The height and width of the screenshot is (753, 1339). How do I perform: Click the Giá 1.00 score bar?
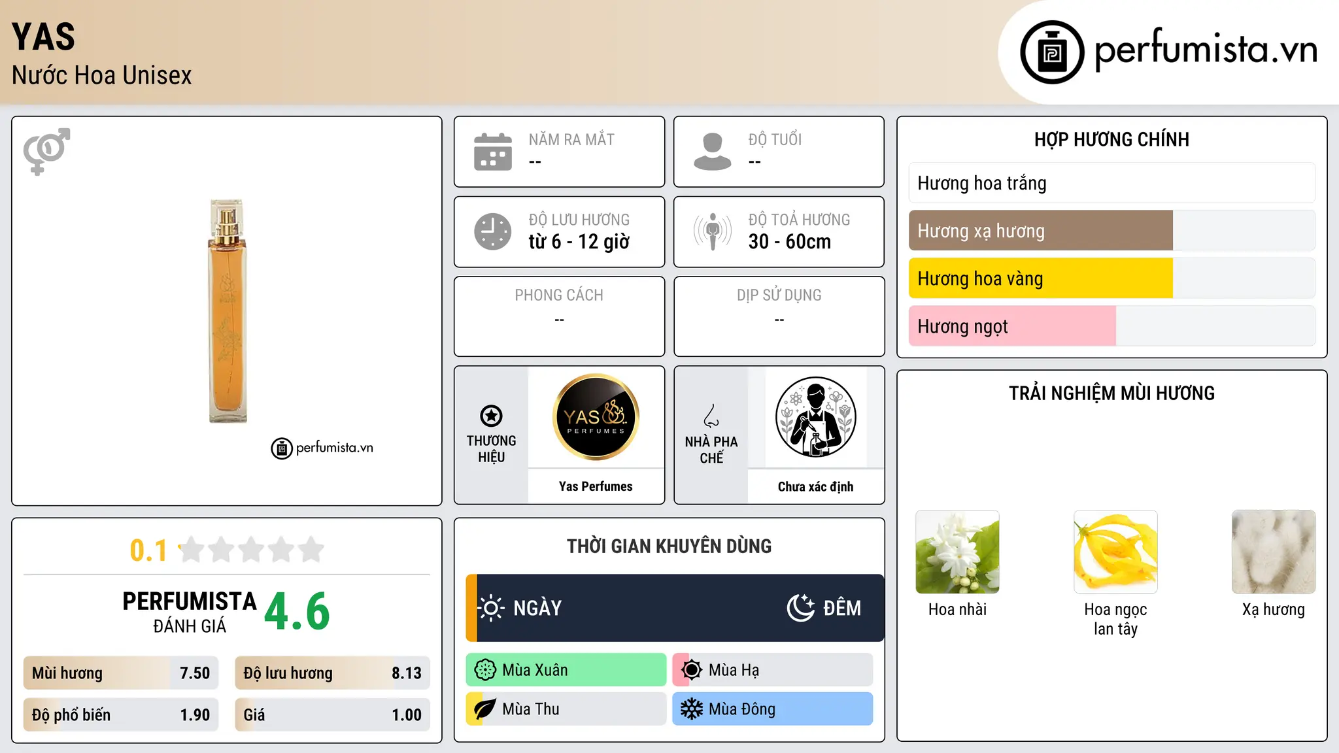coord(333,715)
